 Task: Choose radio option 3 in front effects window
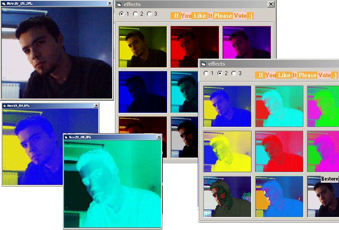click(x=234, y=73)
